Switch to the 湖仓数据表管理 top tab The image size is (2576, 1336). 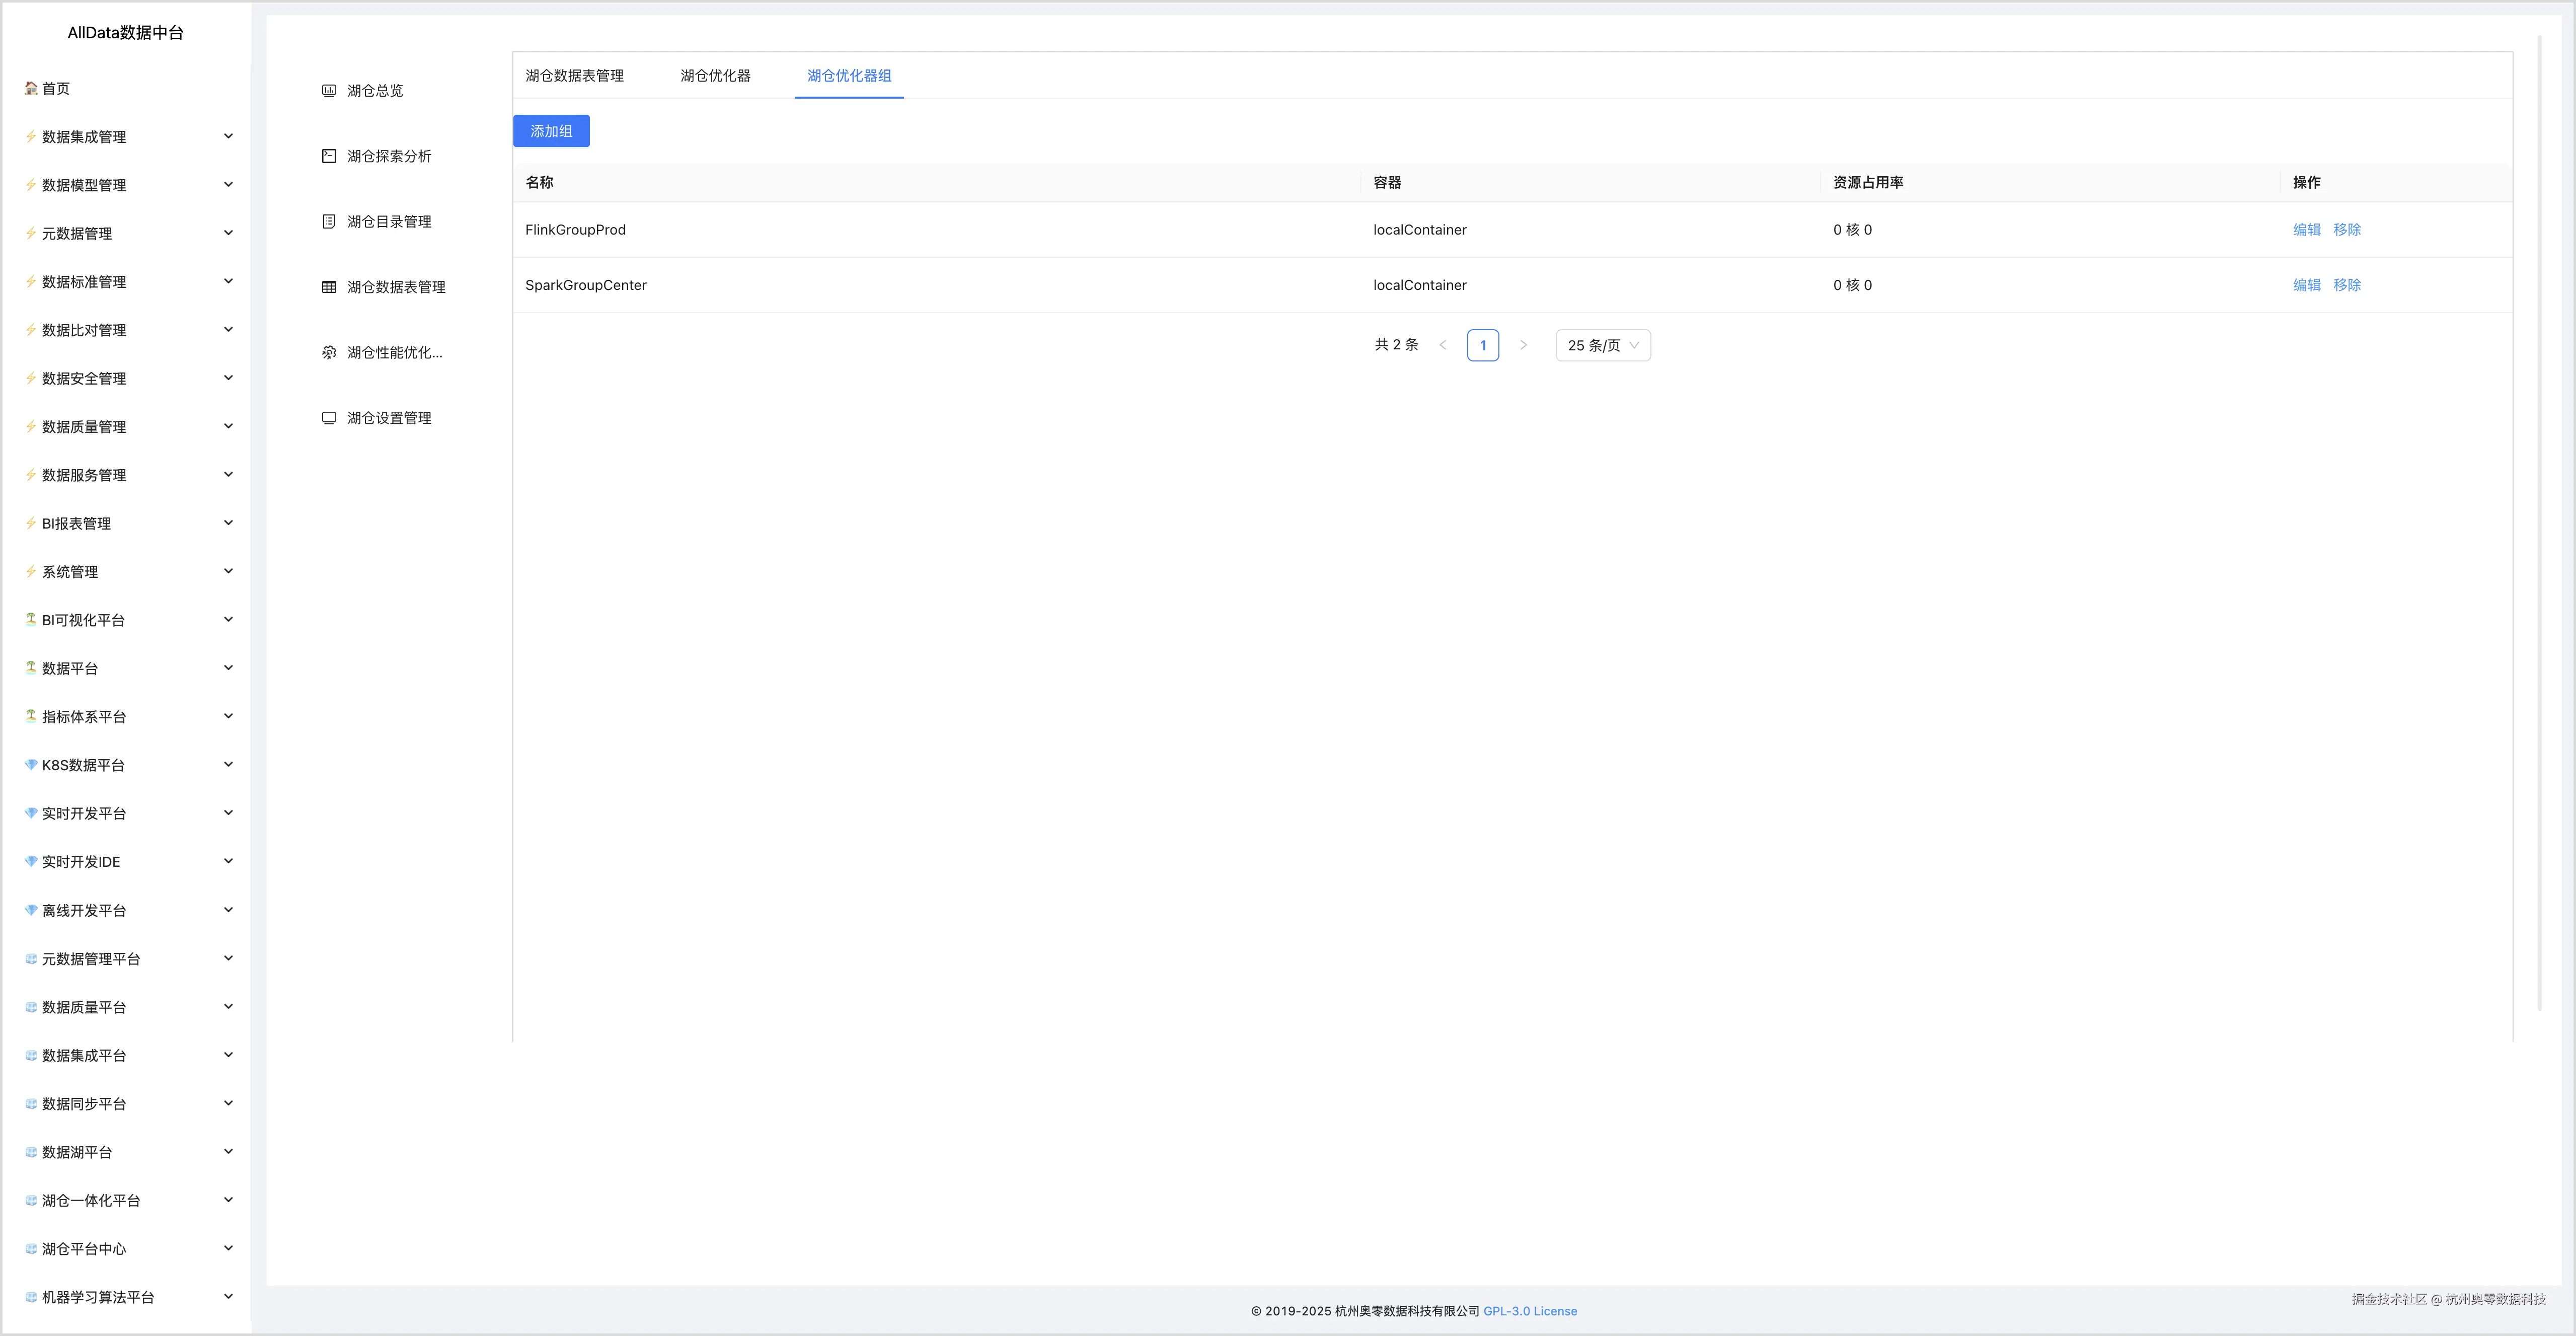tap(574, 76)
